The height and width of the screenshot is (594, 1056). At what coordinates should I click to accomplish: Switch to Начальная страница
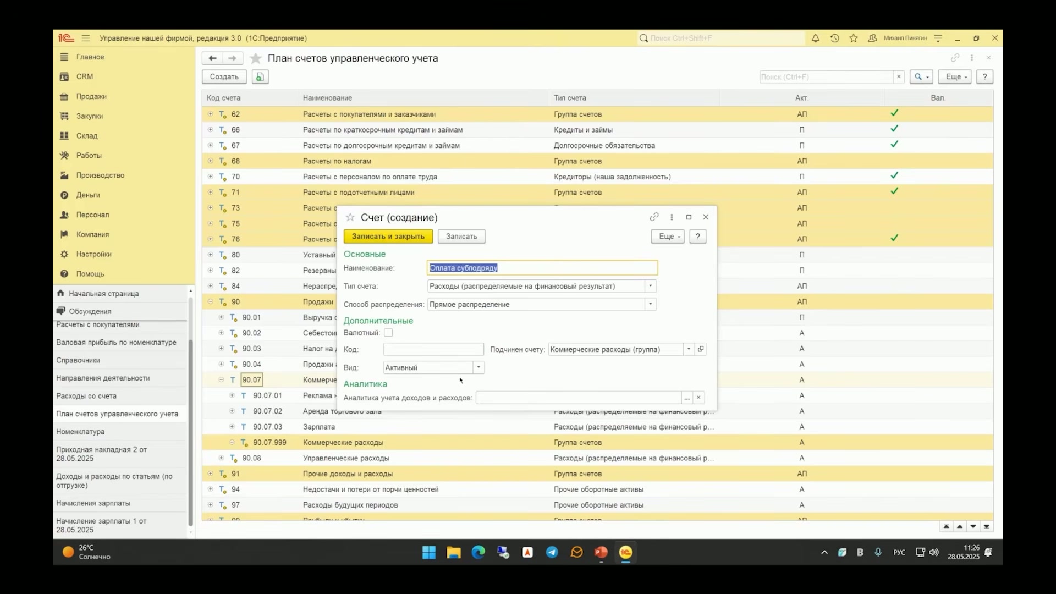click(x=103, y=294)
